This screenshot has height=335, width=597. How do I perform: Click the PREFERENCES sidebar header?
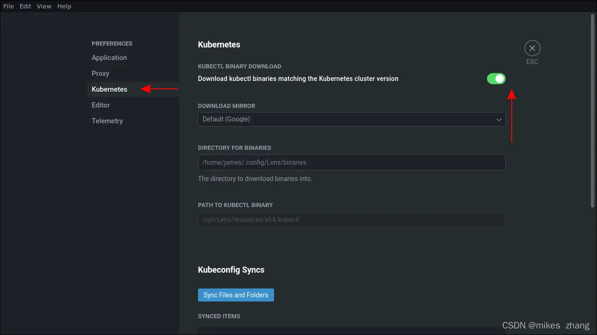pyautogui.click(x=112, y=44)
